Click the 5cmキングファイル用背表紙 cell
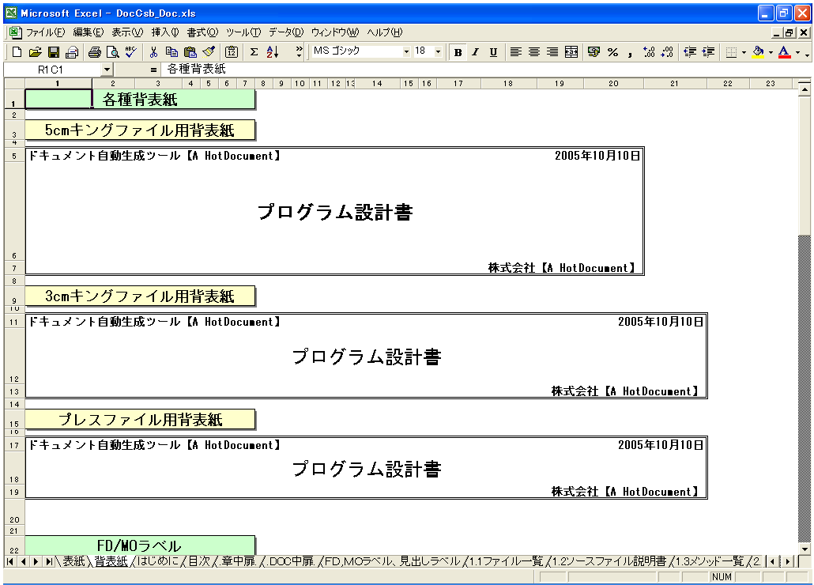814x585 pixels. (x=140, y=130)
